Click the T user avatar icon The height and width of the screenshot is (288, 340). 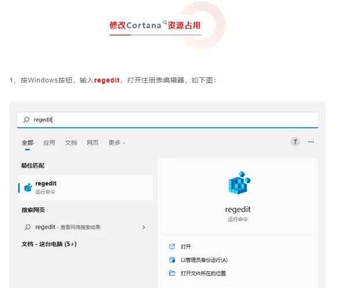295,142
